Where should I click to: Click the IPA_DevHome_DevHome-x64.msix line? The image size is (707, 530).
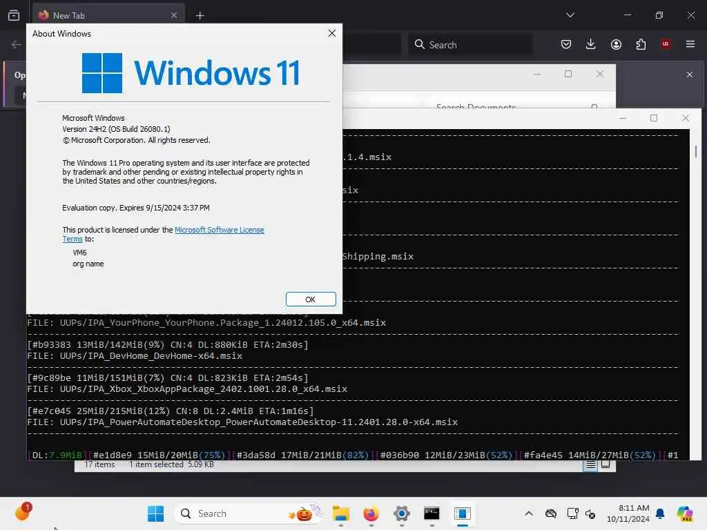coord(135,356)
